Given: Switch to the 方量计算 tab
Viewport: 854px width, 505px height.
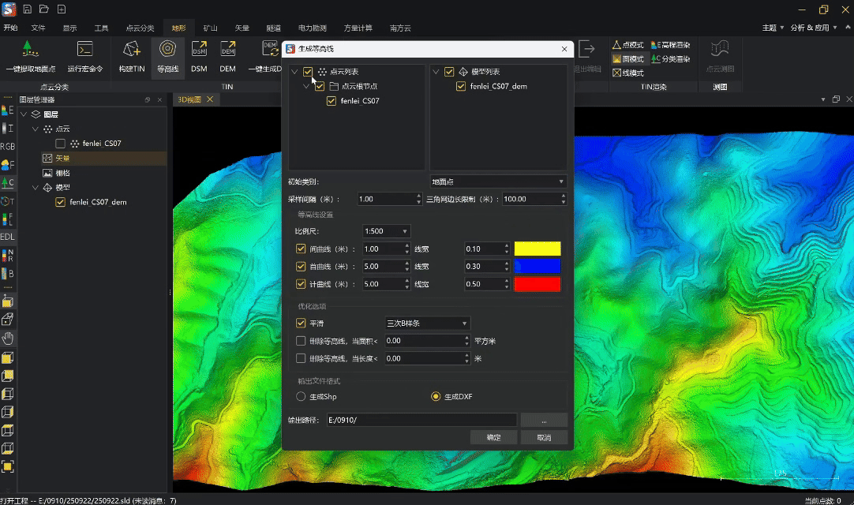Looking at the screenshot, I should pos(358,28).
